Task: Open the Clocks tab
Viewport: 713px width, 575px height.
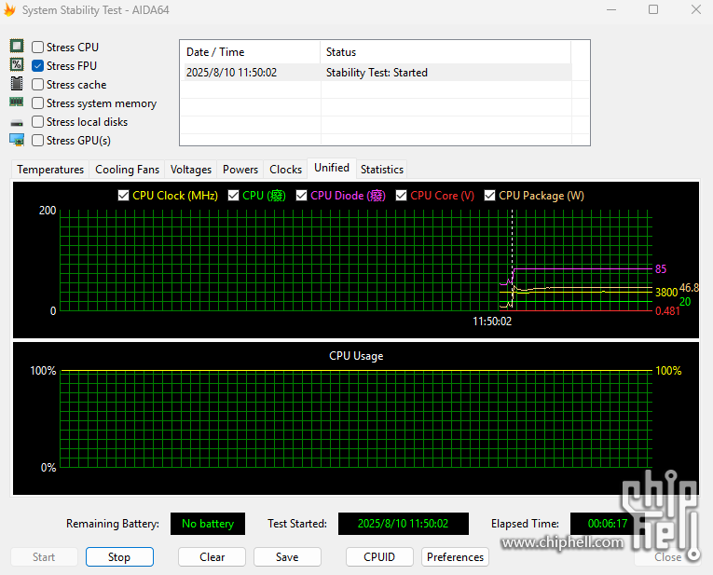Action: [285, 170]
